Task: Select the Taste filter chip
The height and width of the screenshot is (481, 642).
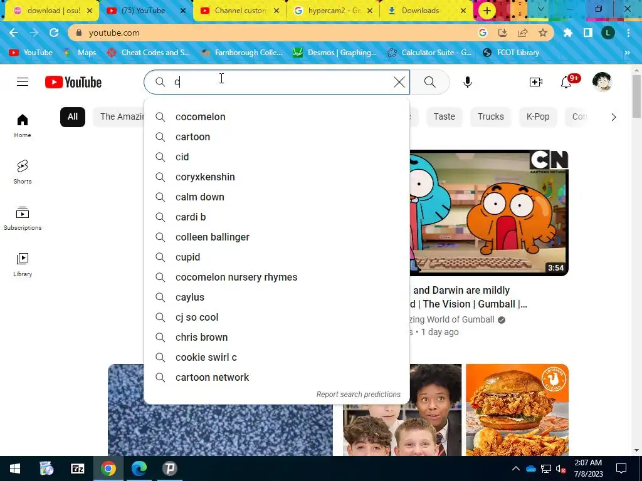Action: [445, 117]
